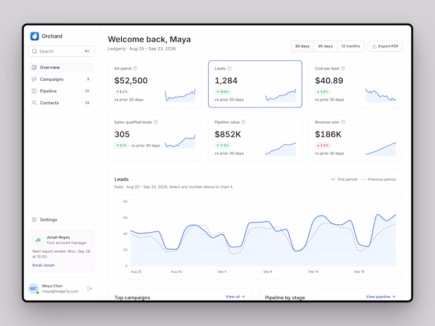This screenshot has width=435, height=326.
Task: Click the Revenue won sparkline chart
Action: [381, 149]
